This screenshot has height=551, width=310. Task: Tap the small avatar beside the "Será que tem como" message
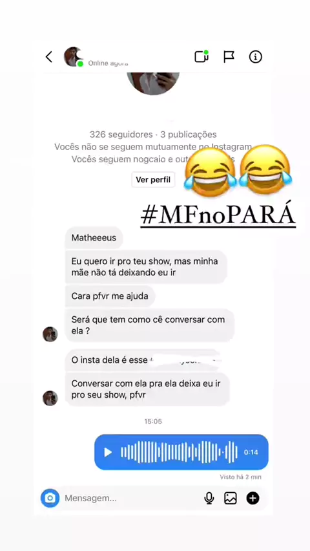point(50,334)
